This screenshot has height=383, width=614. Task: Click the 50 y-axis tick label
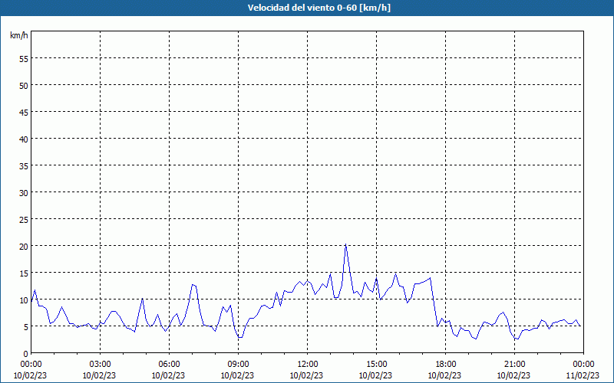pos(24,86)
